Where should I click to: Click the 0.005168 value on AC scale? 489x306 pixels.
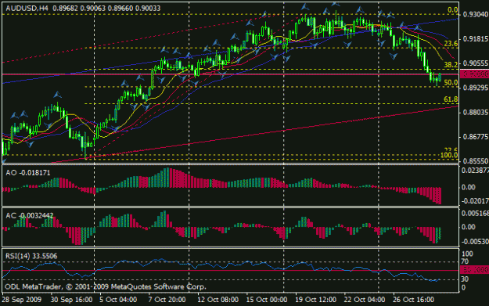475,214
